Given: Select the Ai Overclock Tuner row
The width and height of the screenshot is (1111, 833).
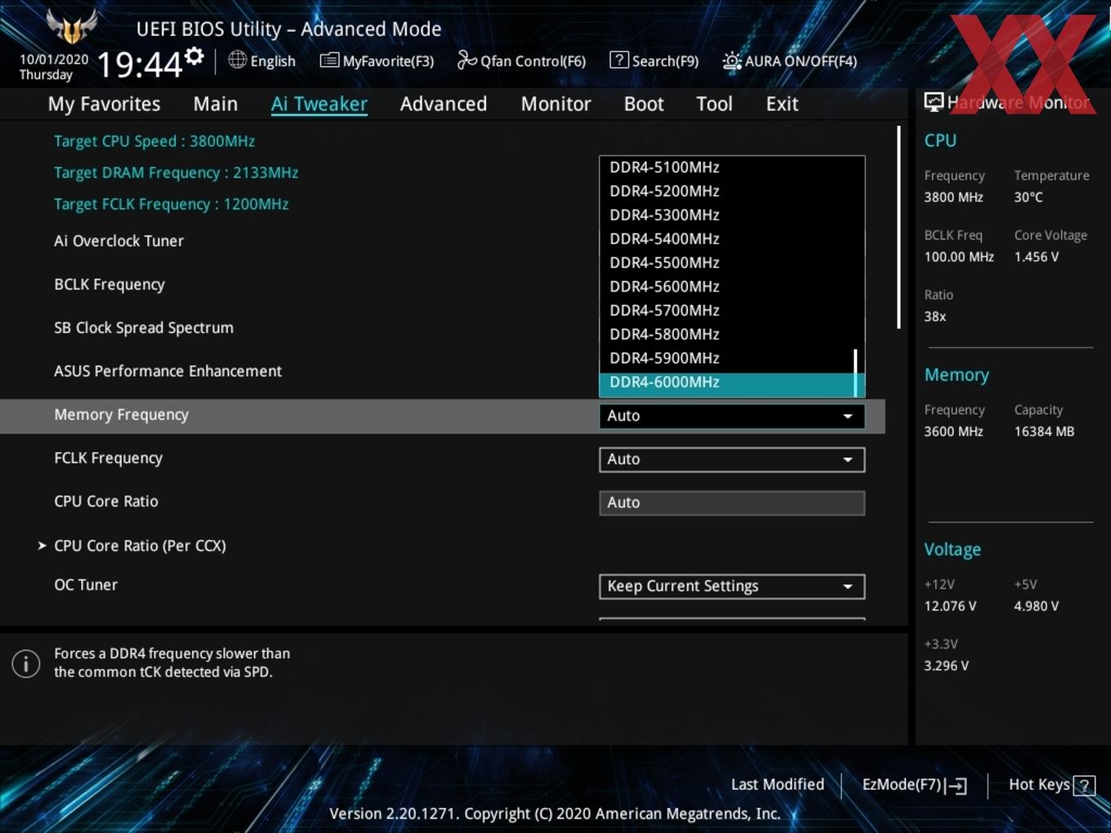Looking at the screenshot, I should coord(118,241).
